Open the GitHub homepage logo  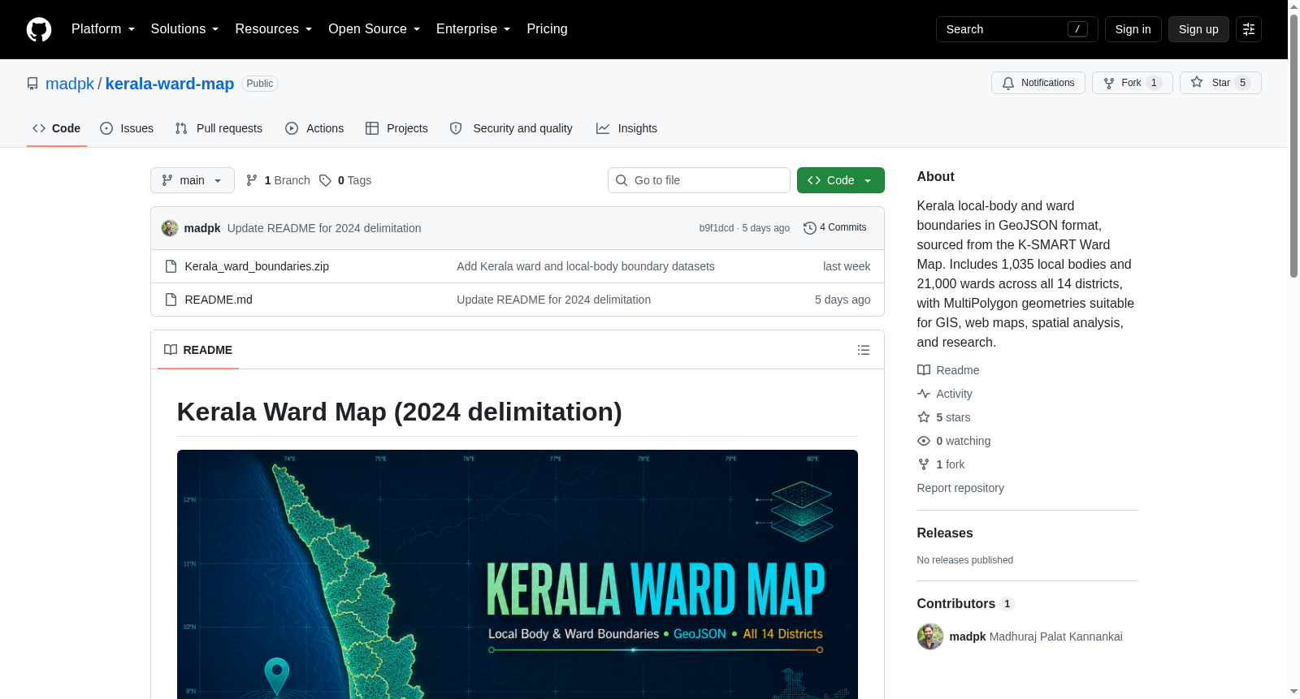click(39, 29)
